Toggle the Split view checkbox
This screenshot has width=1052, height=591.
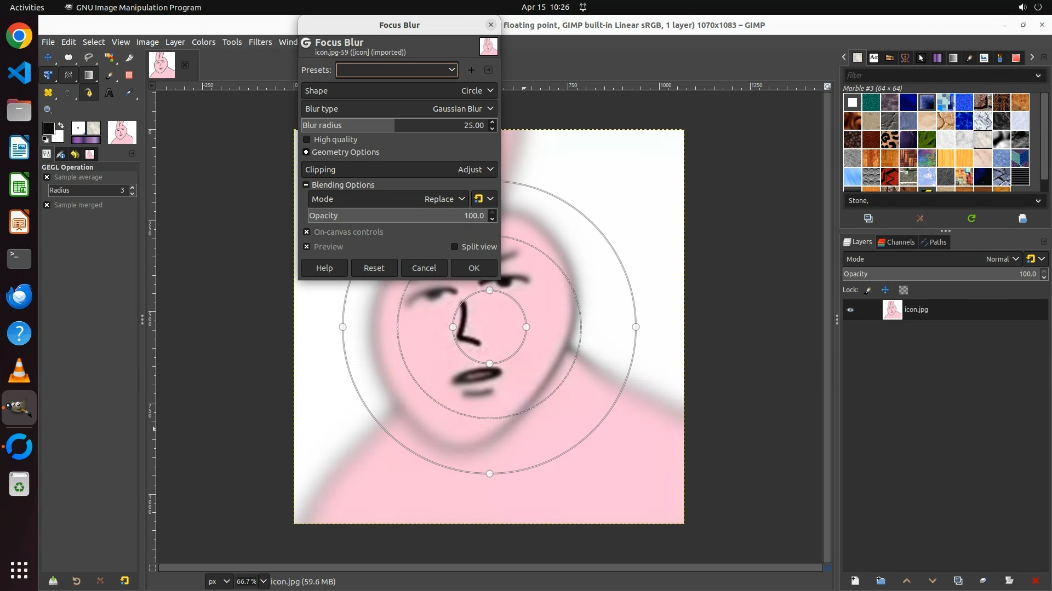pyautogui.click(x=454, y=247)
